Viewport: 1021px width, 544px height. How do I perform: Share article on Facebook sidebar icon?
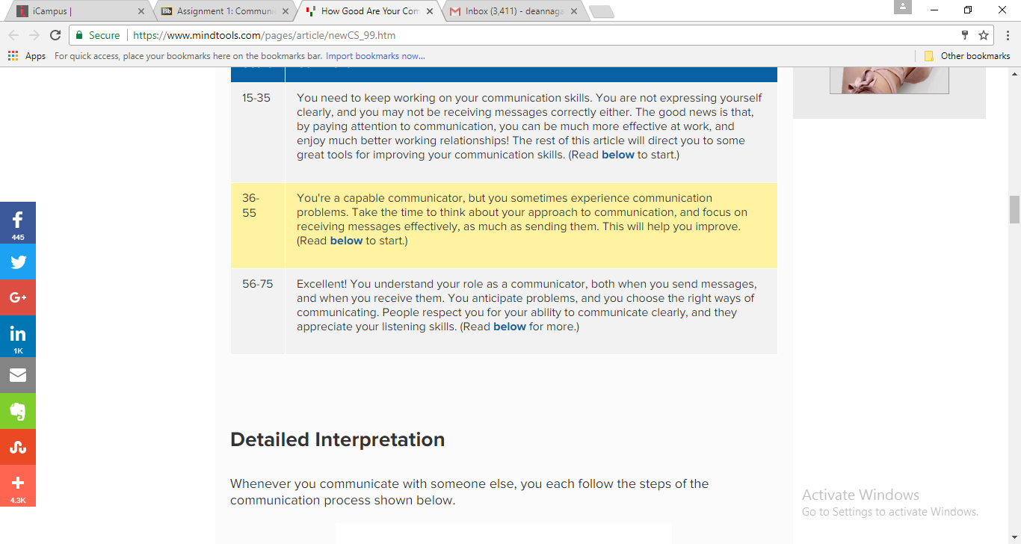click(x=18, y=222)
